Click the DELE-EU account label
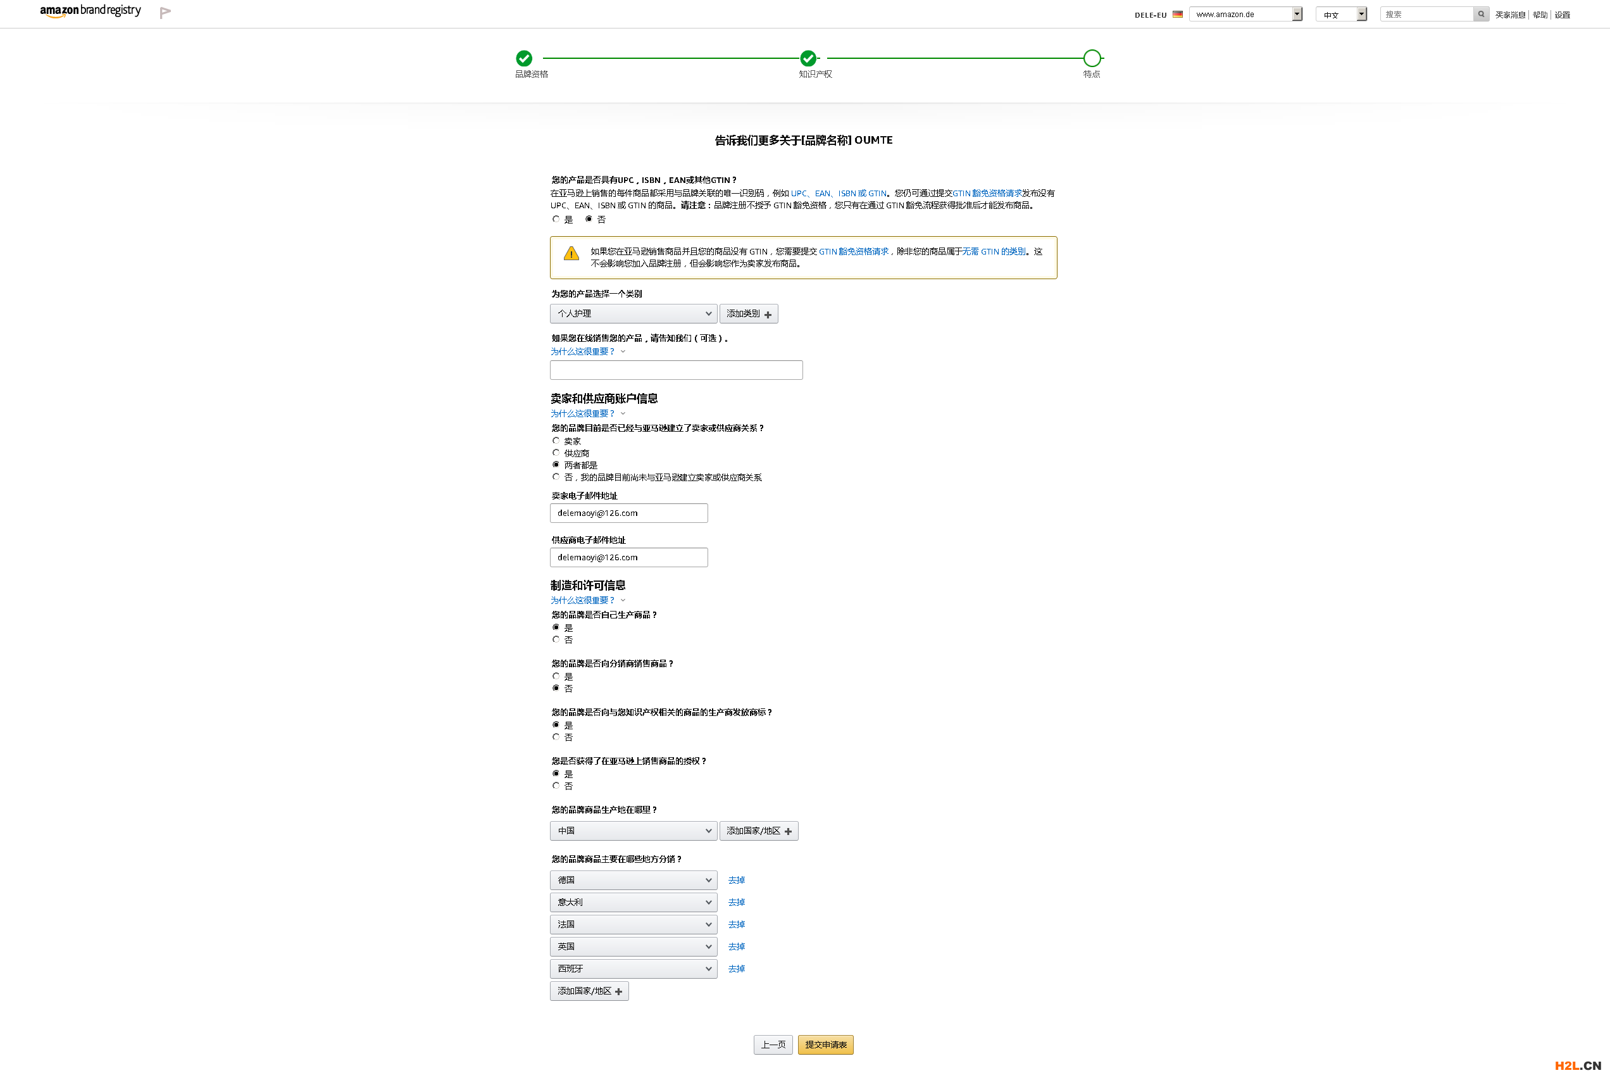 pos(1151,15)
